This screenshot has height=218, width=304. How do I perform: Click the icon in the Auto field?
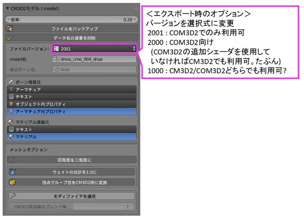(x=56, y=70)
